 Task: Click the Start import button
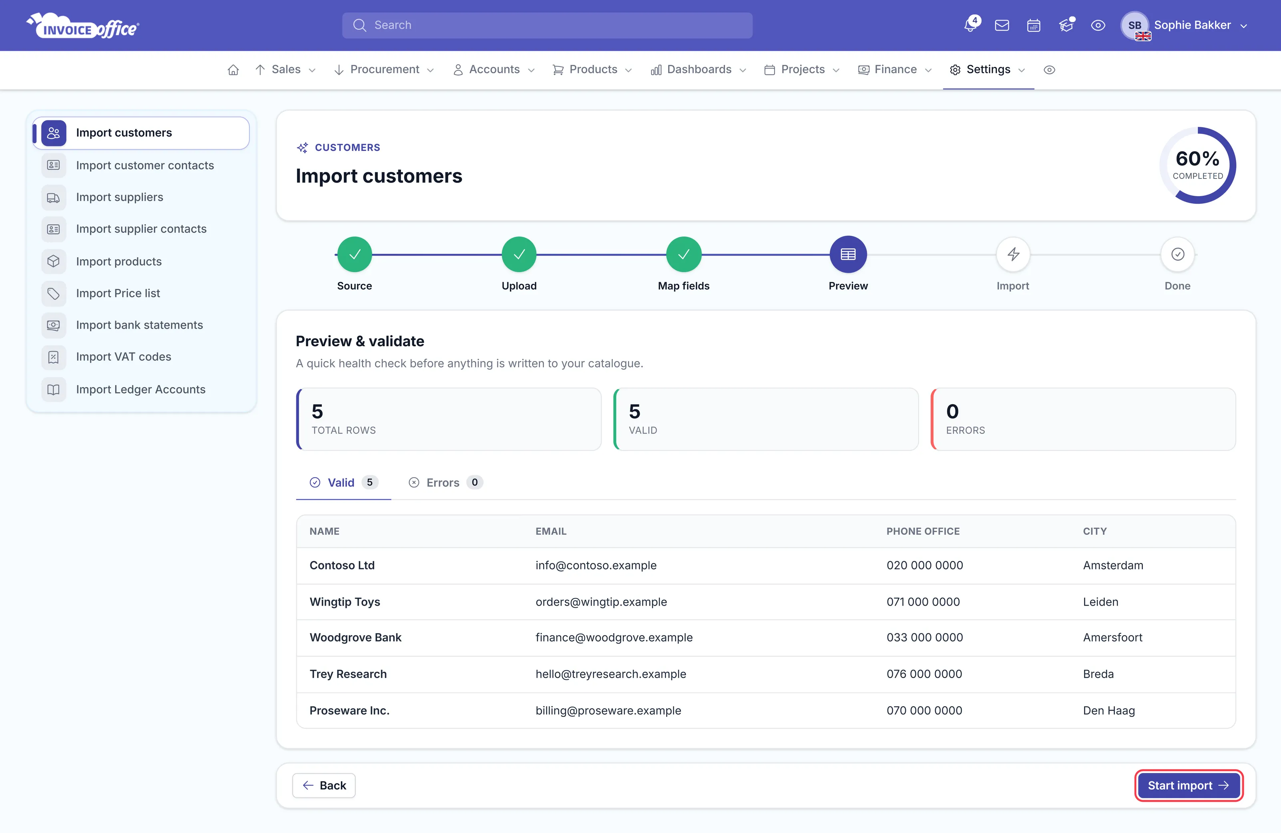(x=1189, y=786)
